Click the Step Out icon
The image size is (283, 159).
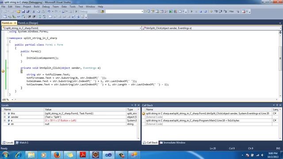(x=225, y=11)
